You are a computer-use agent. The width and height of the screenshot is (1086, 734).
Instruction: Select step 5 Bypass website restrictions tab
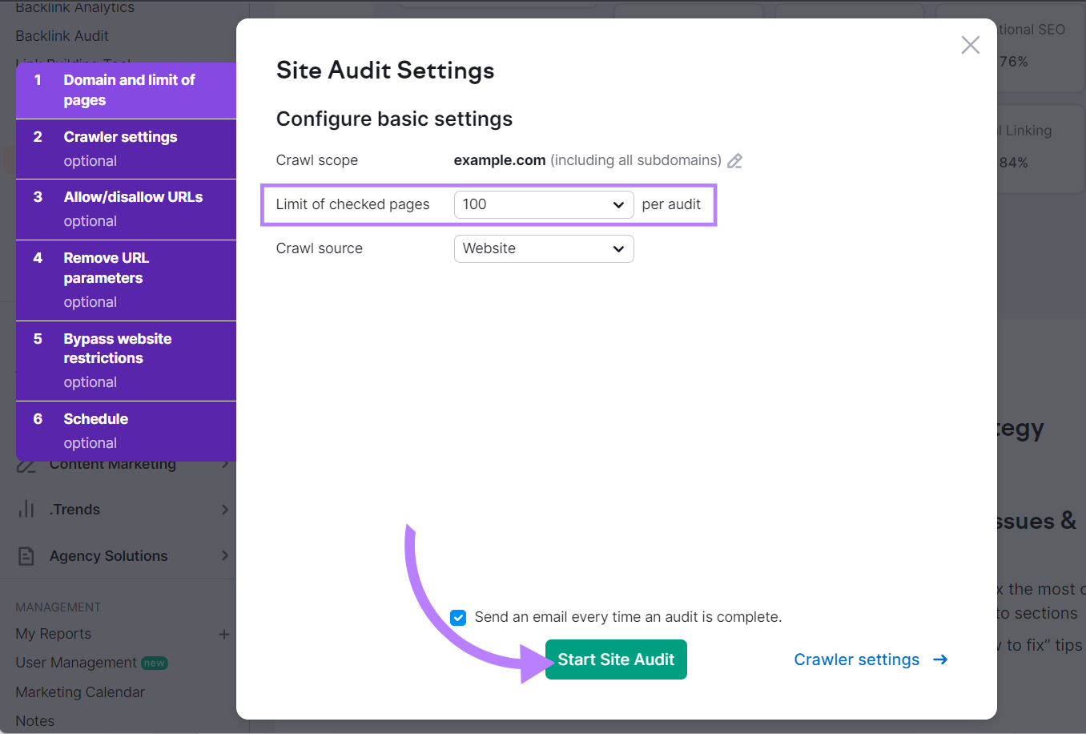coord(126,361)
